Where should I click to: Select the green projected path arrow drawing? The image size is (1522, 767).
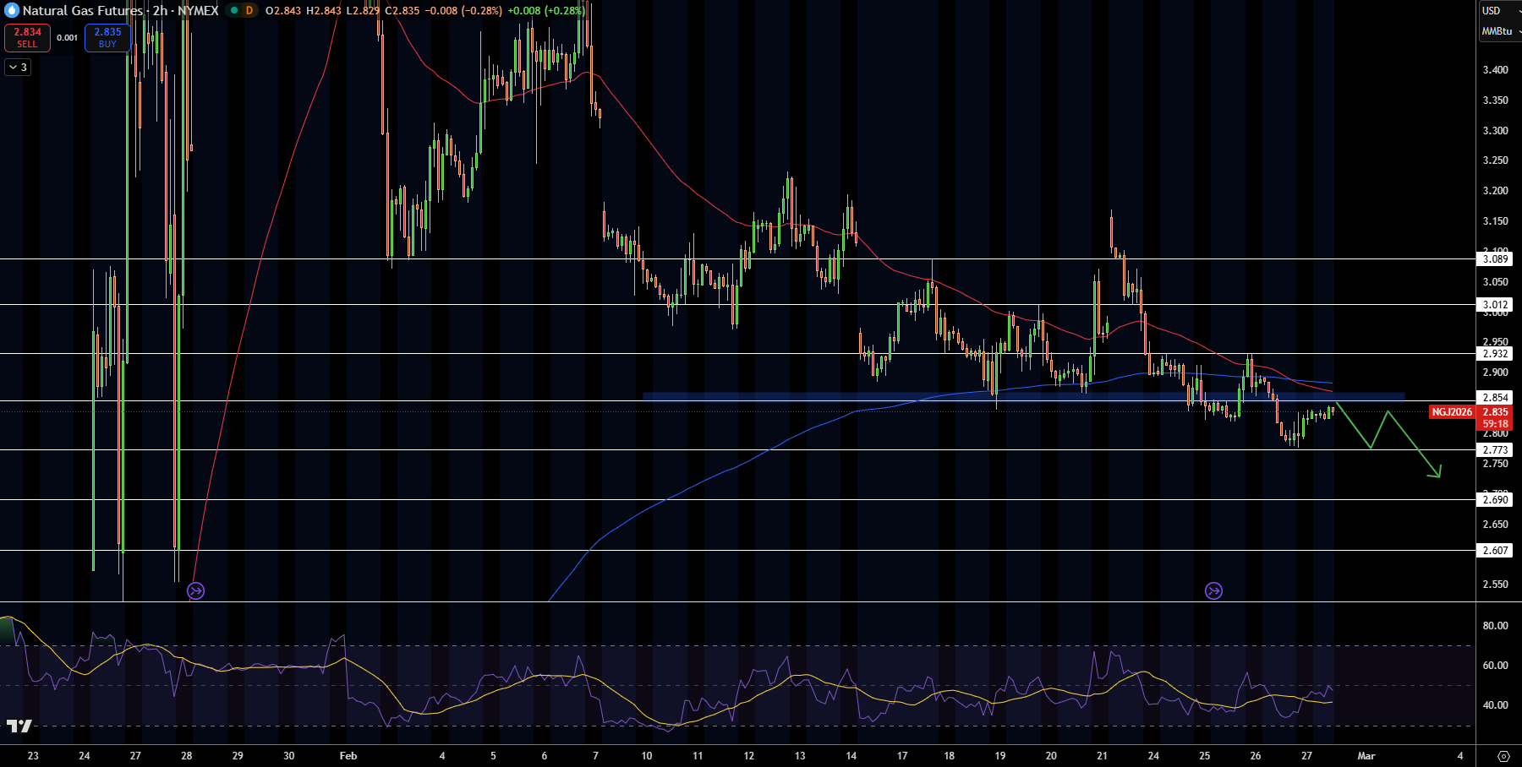tap(1388, 441)
